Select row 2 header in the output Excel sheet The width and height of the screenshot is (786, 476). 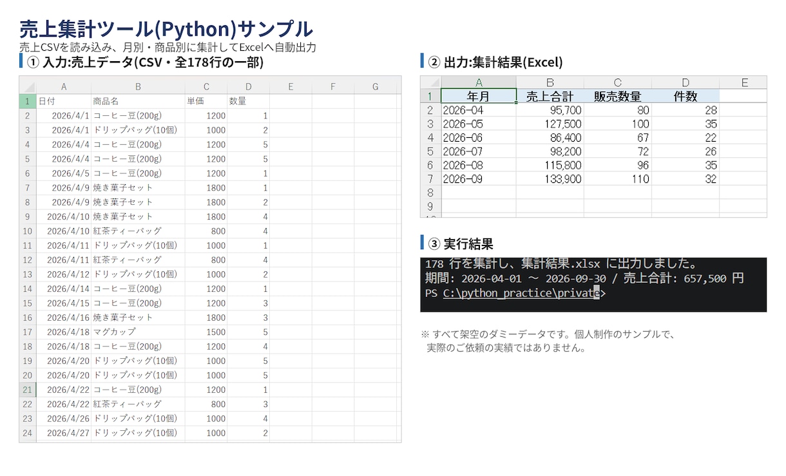431,110
